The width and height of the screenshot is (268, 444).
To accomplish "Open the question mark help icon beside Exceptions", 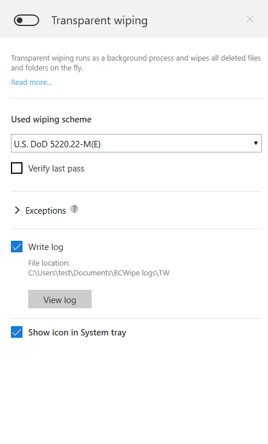I will coord(74,209).
